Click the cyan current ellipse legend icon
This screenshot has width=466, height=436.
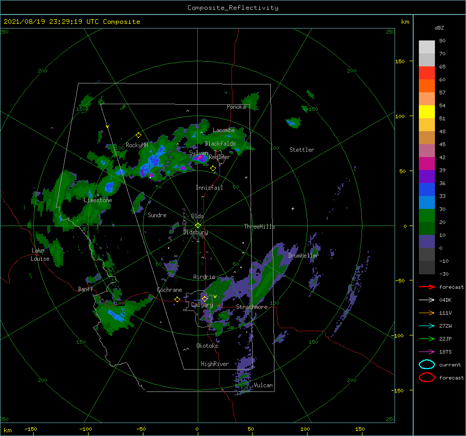[x=427, y=364]
